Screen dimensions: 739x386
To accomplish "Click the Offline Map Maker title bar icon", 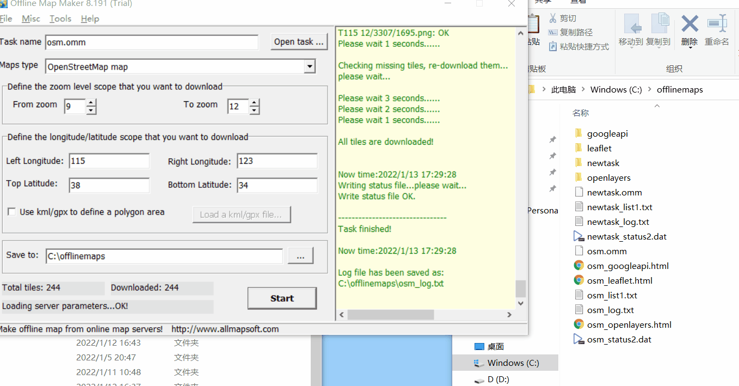I will point(3,3).
